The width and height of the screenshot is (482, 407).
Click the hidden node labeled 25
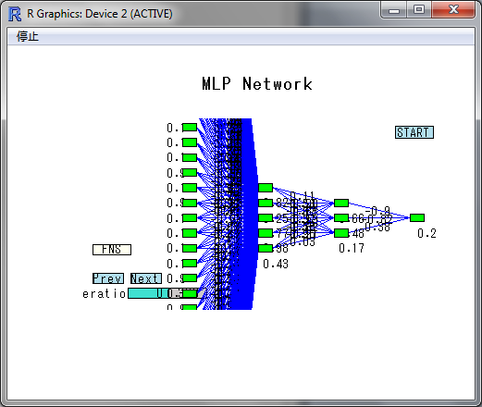tap(266, 217)
